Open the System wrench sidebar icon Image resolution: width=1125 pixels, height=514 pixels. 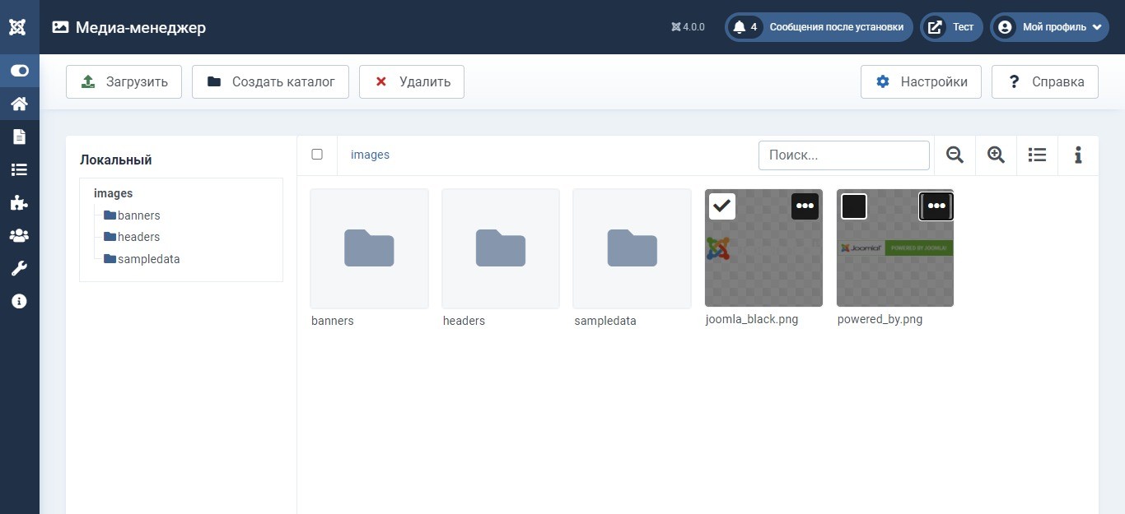point(19,268)
